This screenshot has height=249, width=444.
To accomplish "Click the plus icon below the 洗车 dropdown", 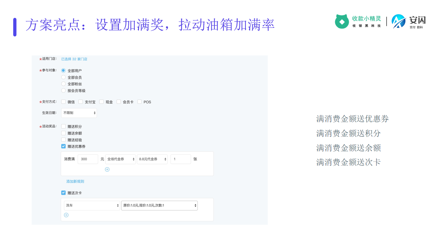I will [x=66, y=215].
